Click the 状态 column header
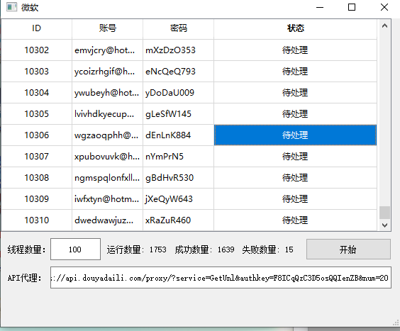Image resolution: width=400 pixels, height=331 pixels. pyautogui.click(x=296, y=28)
